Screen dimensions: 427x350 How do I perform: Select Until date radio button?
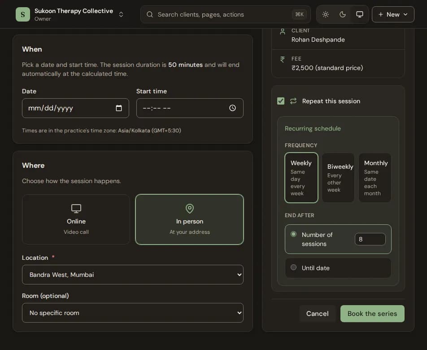[293, 267]
